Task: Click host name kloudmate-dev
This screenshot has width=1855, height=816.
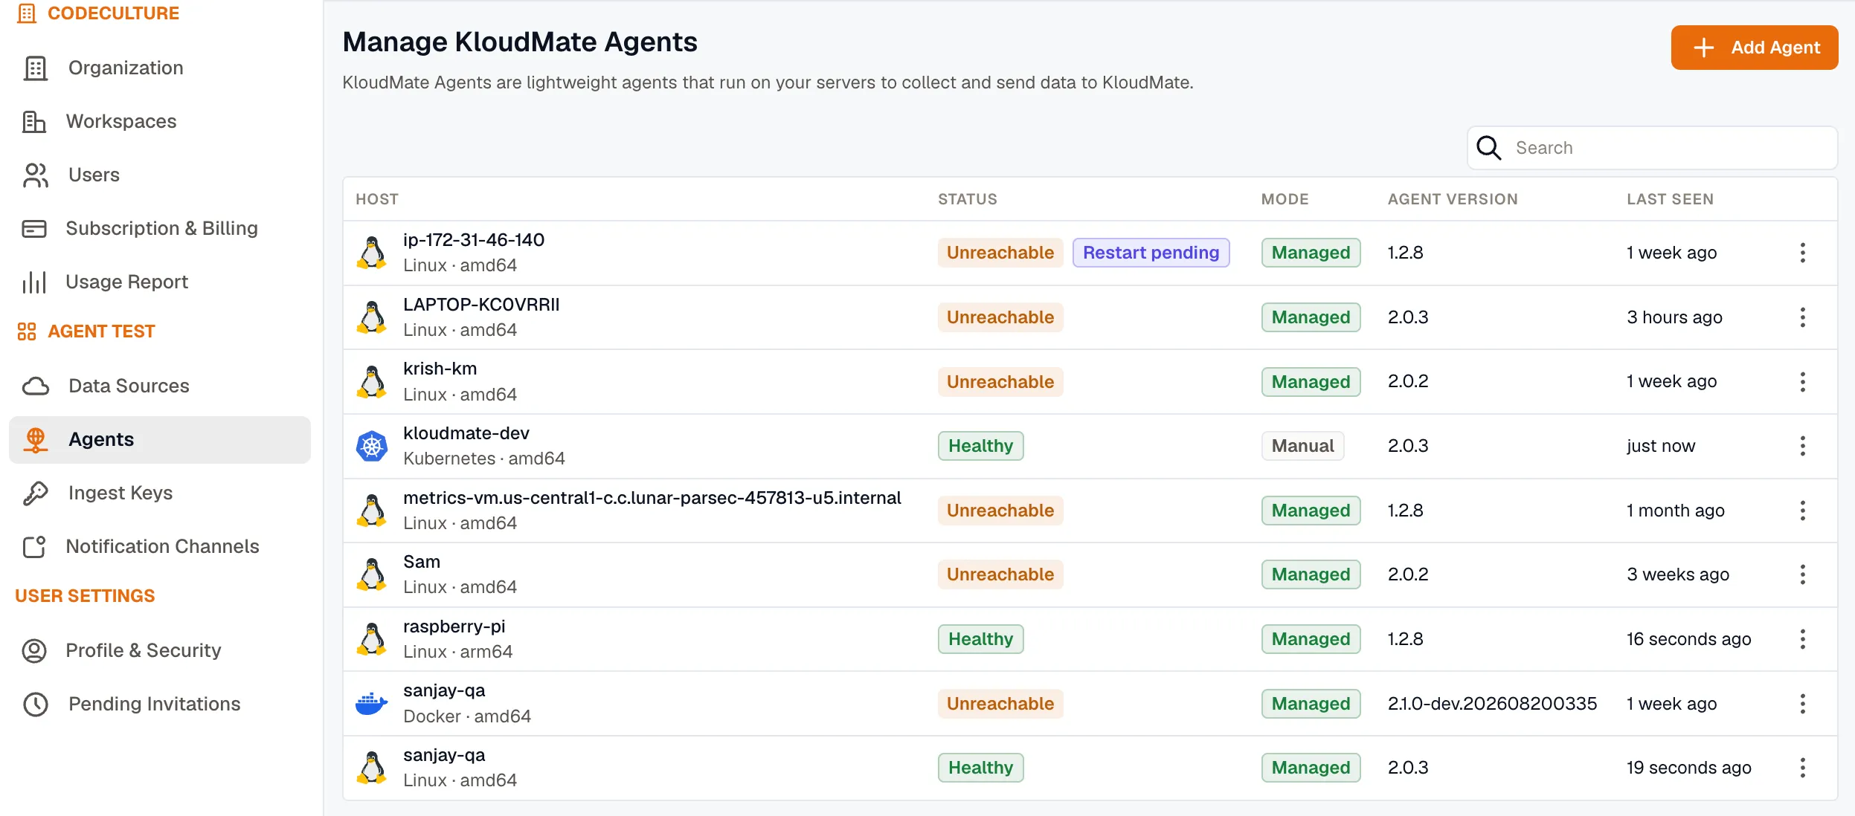Action: 466,433
